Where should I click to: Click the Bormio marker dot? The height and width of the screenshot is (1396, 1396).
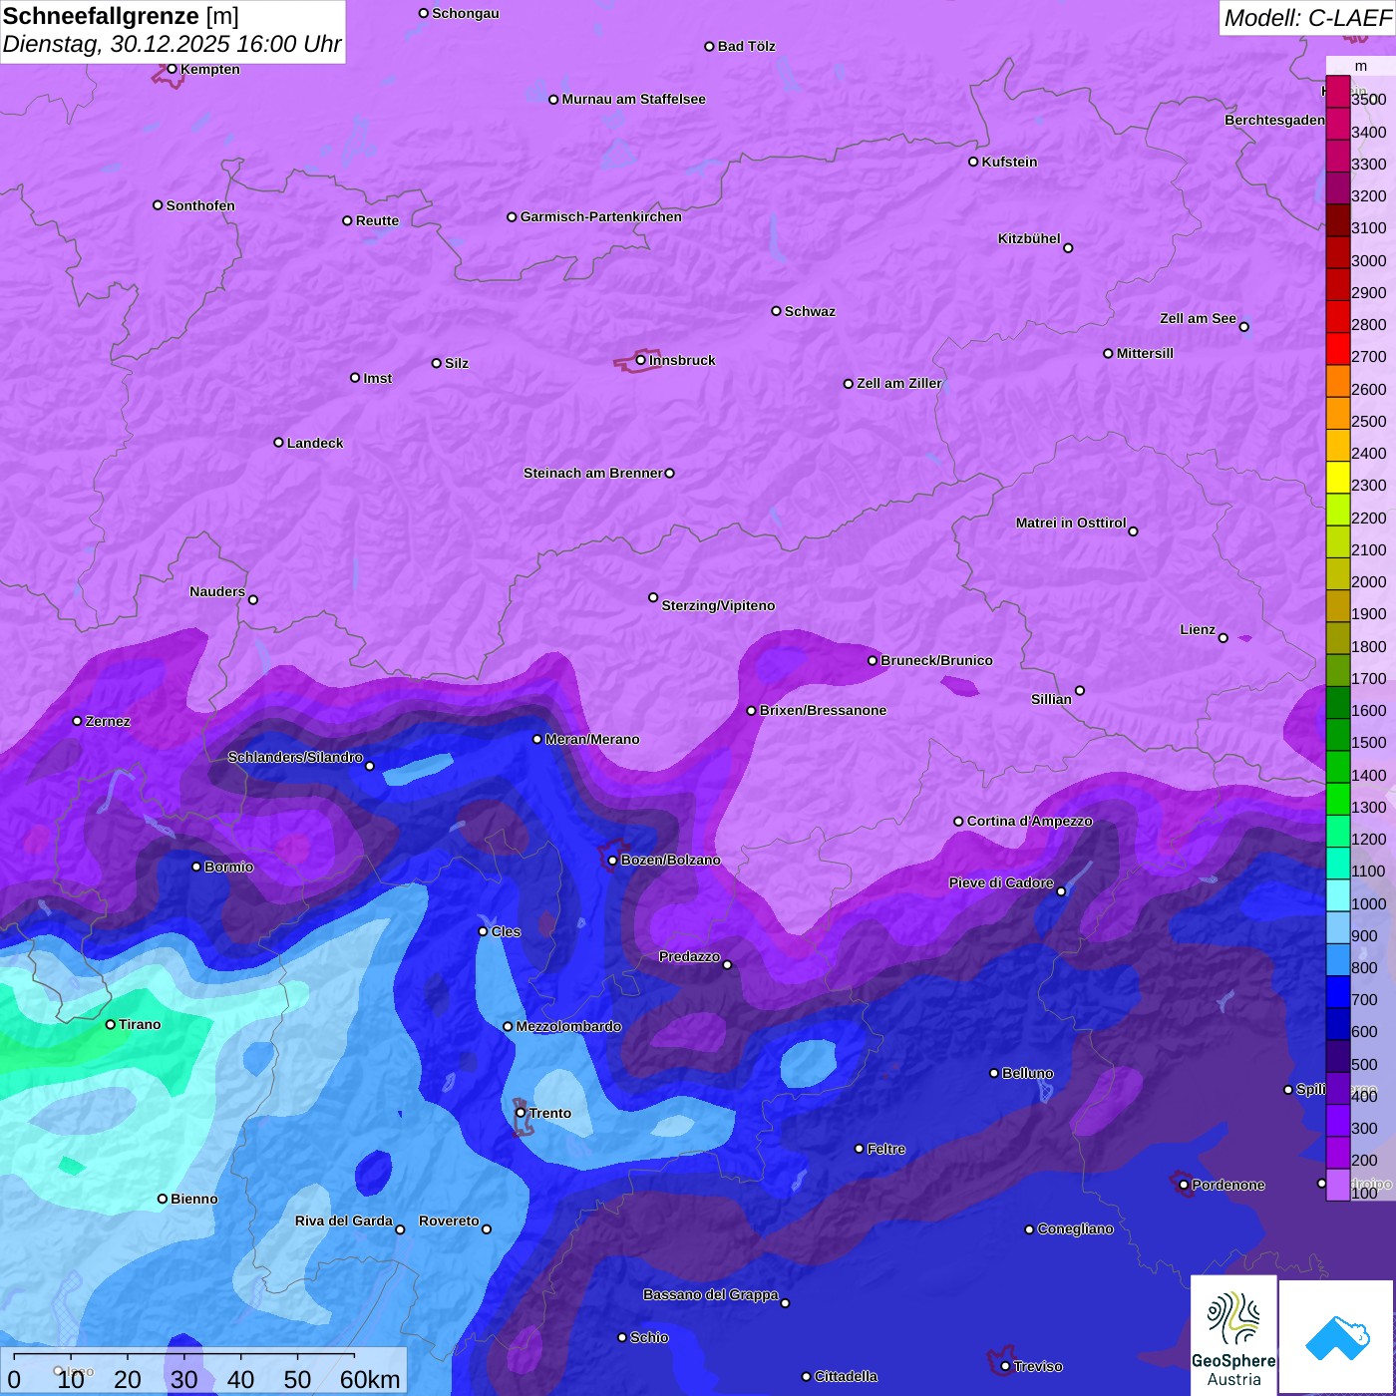(x=196, y=867)
